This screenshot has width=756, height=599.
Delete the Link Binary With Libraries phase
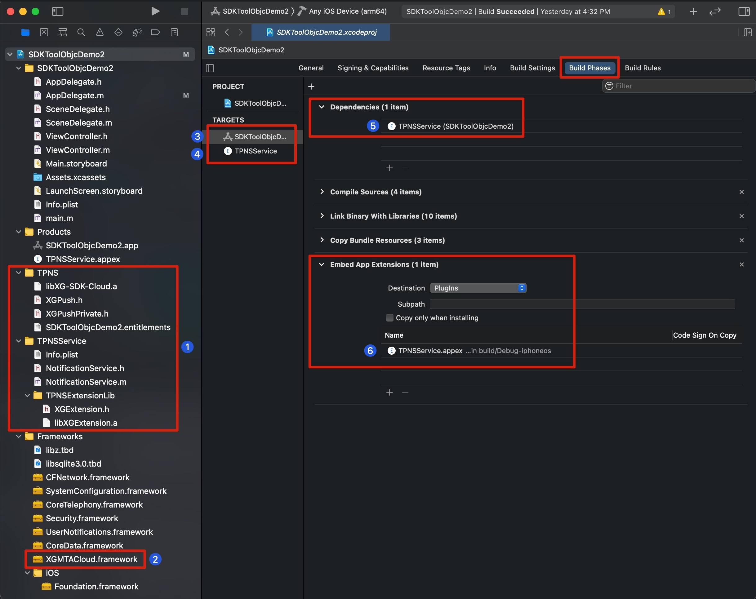[741, 216]
